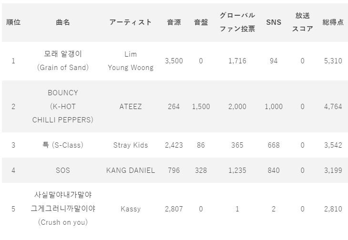Image resolution: width=348 pixels, height=240 pixels.
Task: Click the グローバルファン投票 column header
Action: pyautogui.click(x=237, y=22)
